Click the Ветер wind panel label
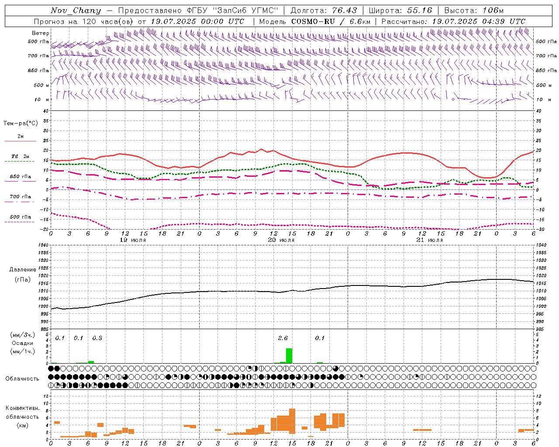559x447 pixels. pyautogui.click(x=41, y=33)
